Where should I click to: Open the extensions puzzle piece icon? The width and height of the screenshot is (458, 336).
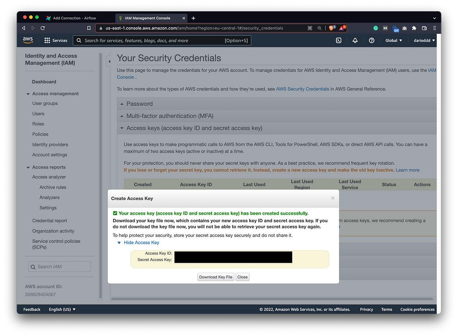pyautogui.click(x=414, y=28)
